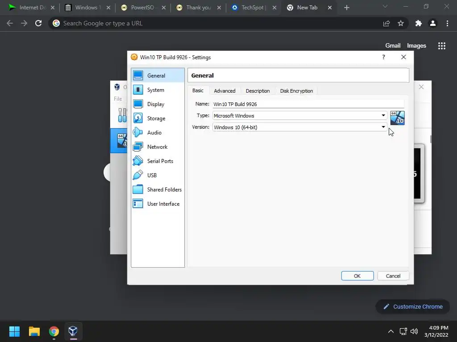This screenshot has width=457, height=342.
Task: Click the network icon in system tray
Action: click(x=403, y=331)
